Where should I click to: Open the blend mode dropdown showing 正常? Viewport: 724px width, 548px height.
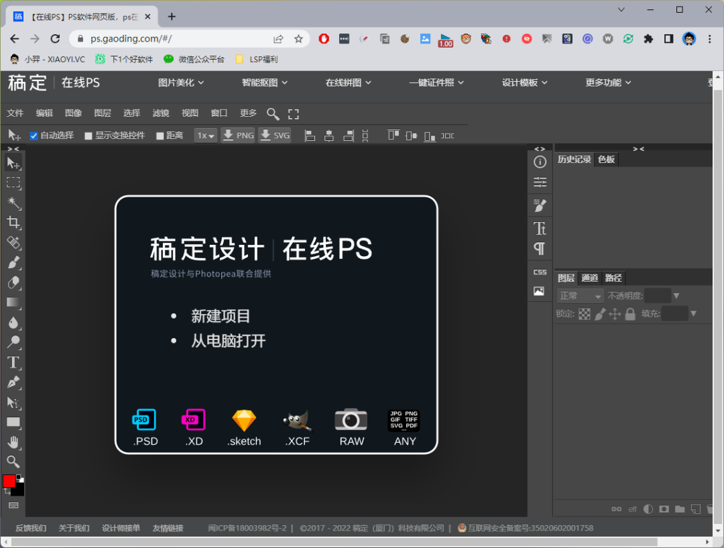[579, 295]
